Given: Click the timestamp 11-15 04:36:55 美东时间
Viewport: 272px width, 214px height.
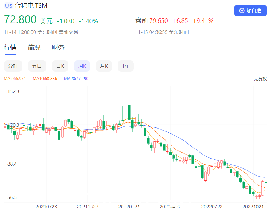Looking at the screenshot, I should [162, 32].
